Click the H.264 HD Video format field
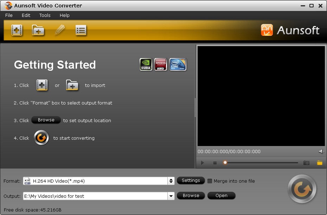The image size is (327, 215). 99,181
